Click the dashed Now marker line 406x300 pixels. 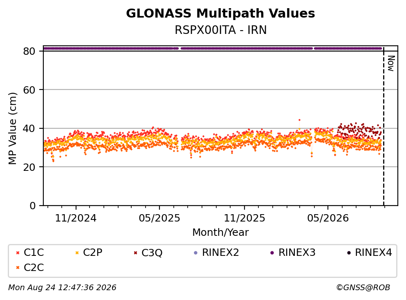click(x=384, y=126)
